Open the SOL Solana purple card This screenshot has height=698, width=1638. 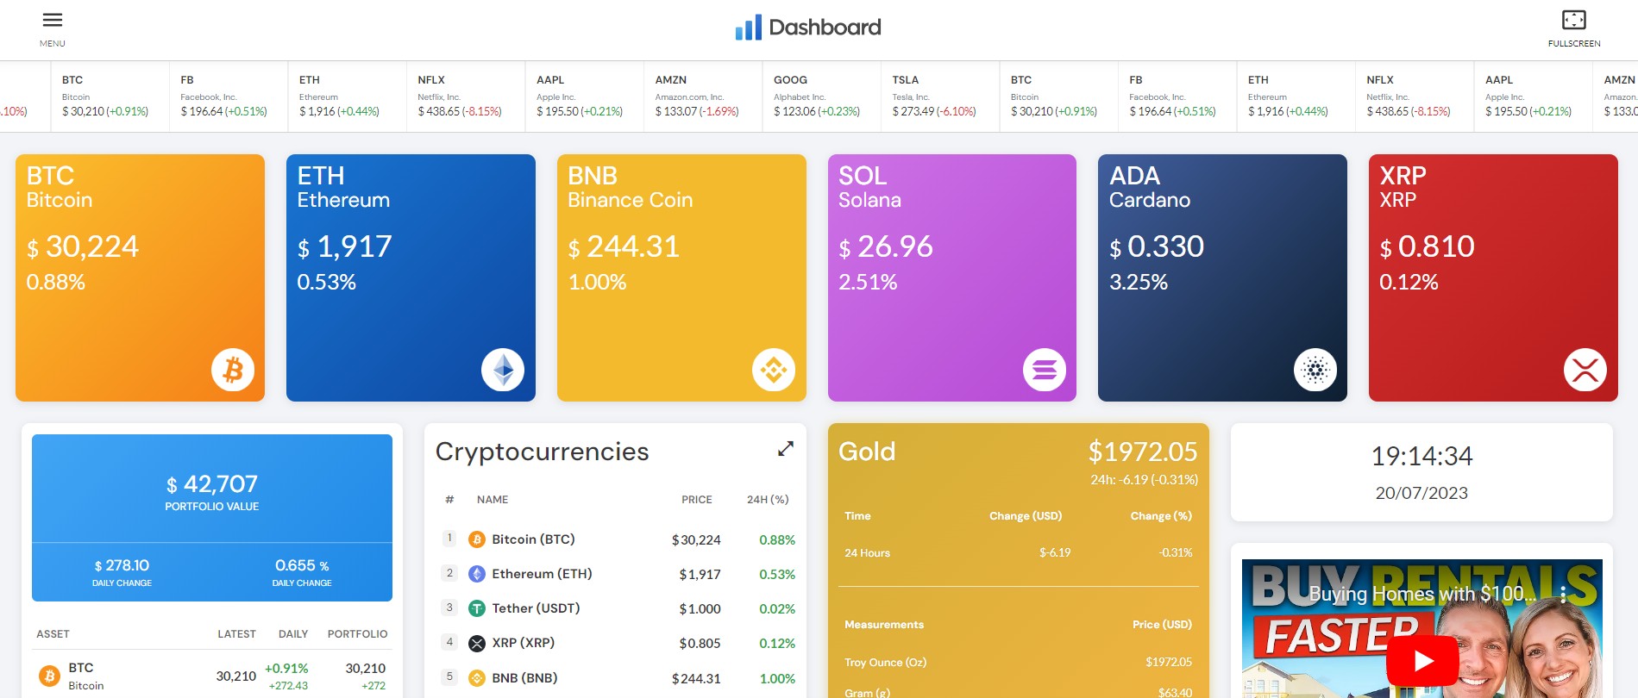click(952, 277)
